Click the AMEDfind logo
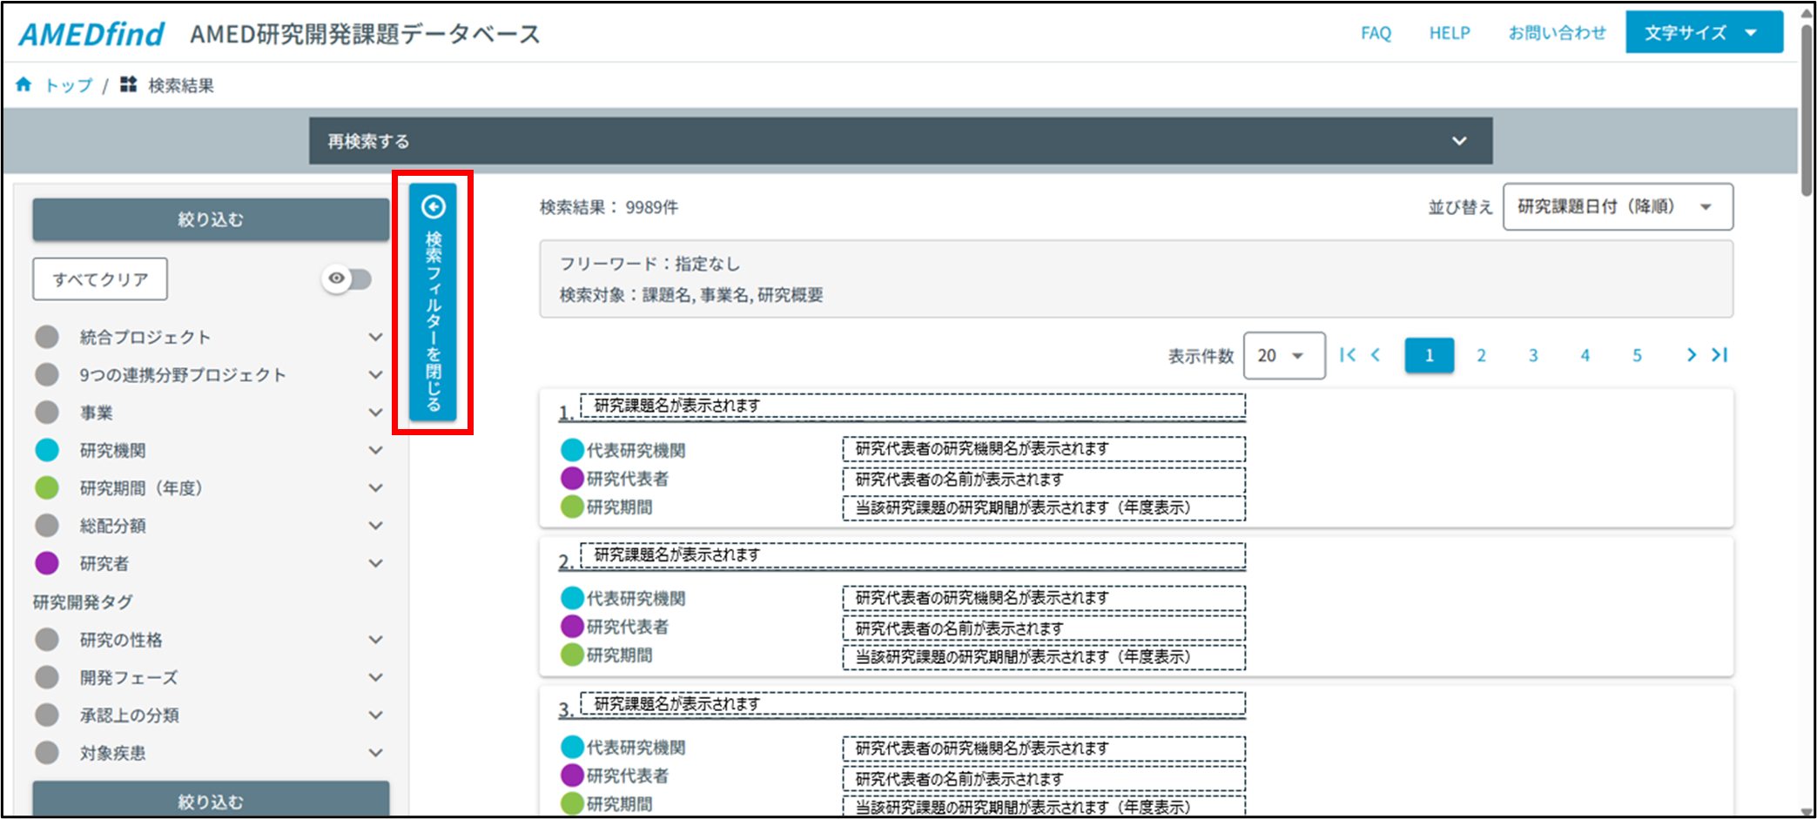Screen dimensions: 1817x819 91,34
